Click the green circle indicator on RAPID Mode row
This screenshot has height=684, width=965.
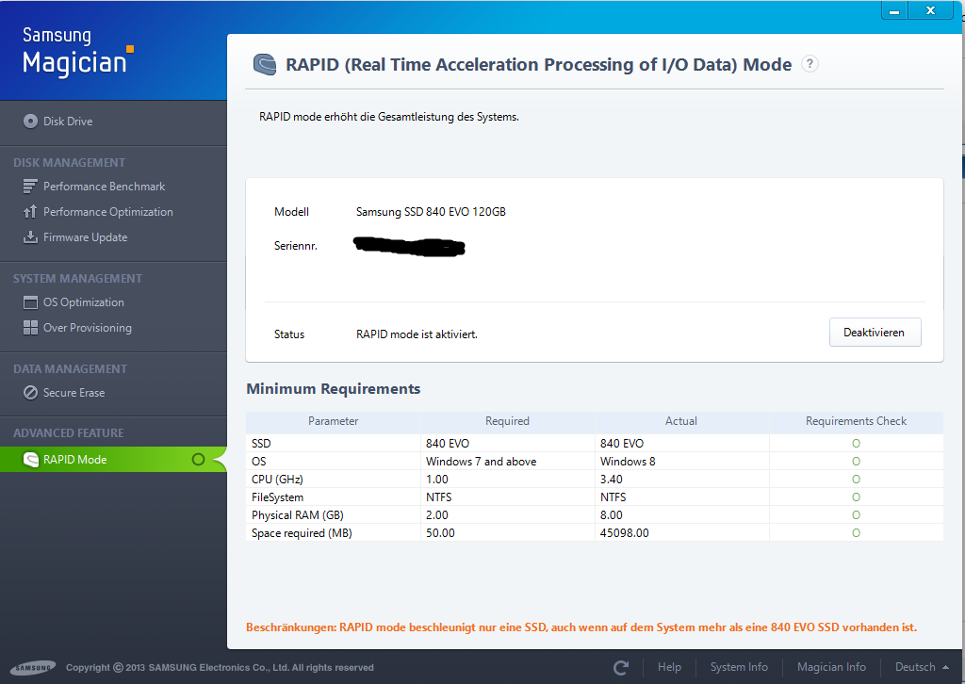(198, 460)
